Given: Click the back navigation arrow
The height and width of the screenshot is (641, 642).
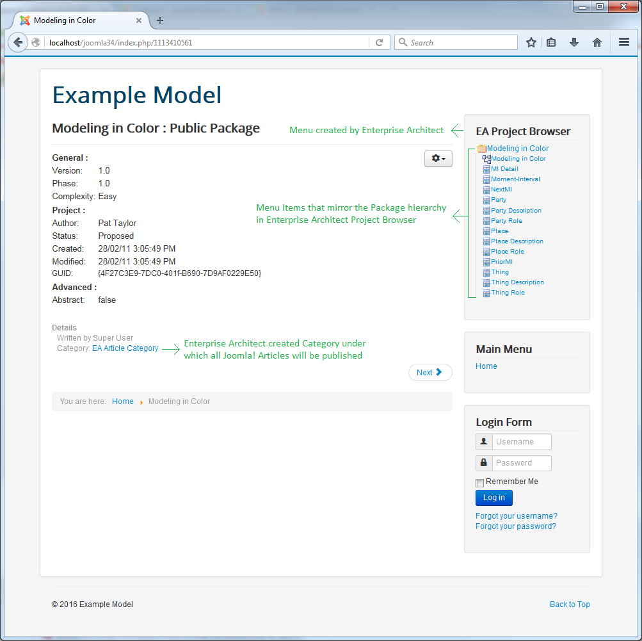Looking at the screenshot, I should (17, 42).
